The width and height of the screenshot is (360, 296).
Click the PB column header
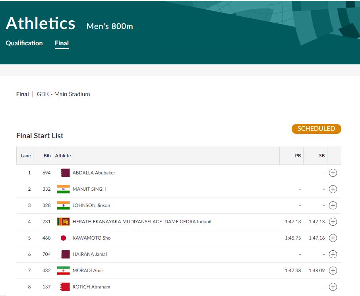(298, 156)
